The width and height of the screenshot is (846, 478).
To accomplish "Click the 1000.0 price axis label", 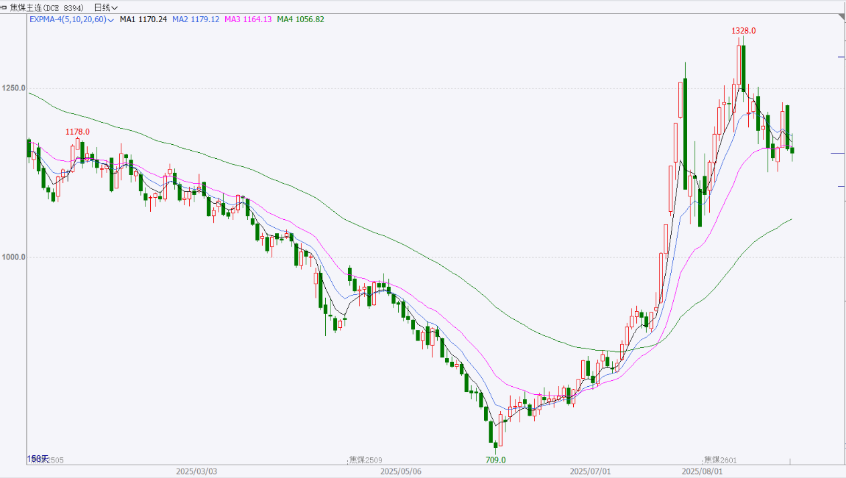I will (x=13, y=257).
